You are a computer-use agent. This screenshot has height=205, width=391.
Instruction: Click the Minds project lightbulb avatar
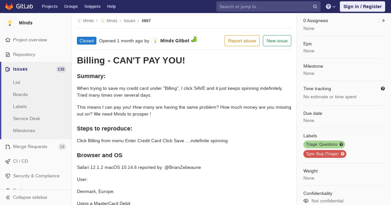pyautogui.click(x=10, y=23)
